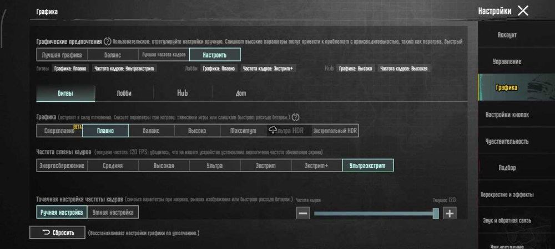Open help icon beside Графика description
Image resolution: width=555 pixels, height=249 pixels.
click(x=296, y=117)
